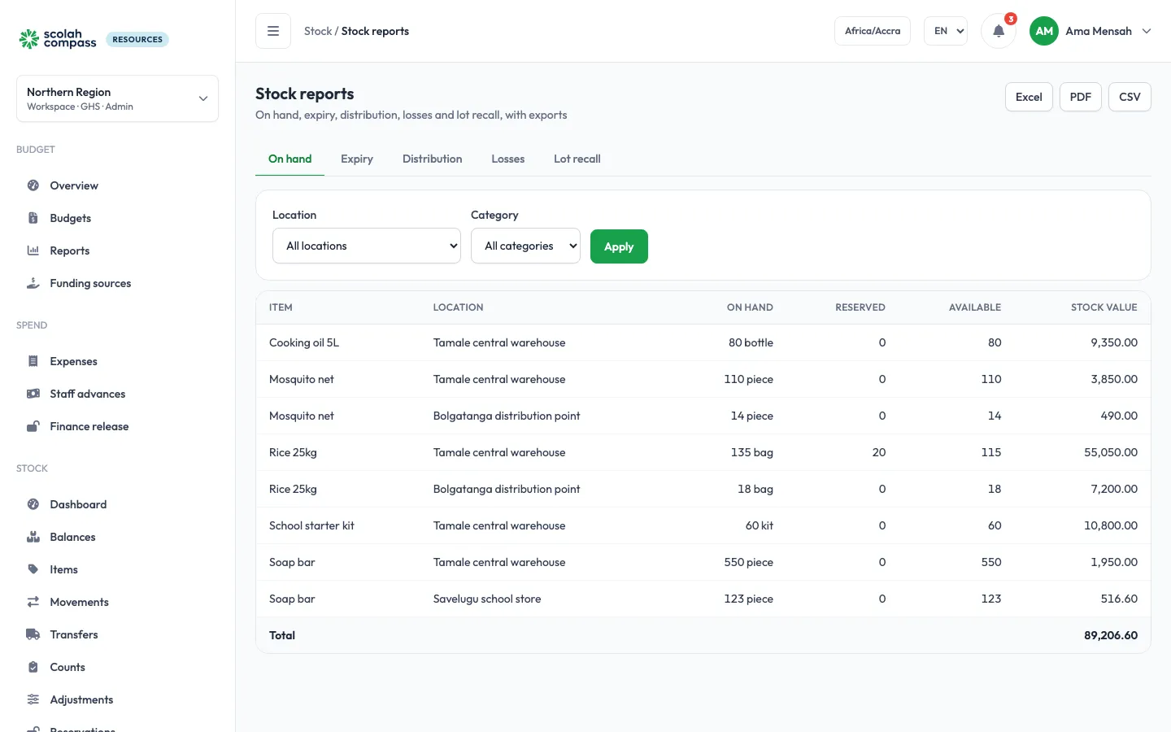Click the Reports chart icon
This screenshot has width=1171, height=732.
tap(33, 251)
